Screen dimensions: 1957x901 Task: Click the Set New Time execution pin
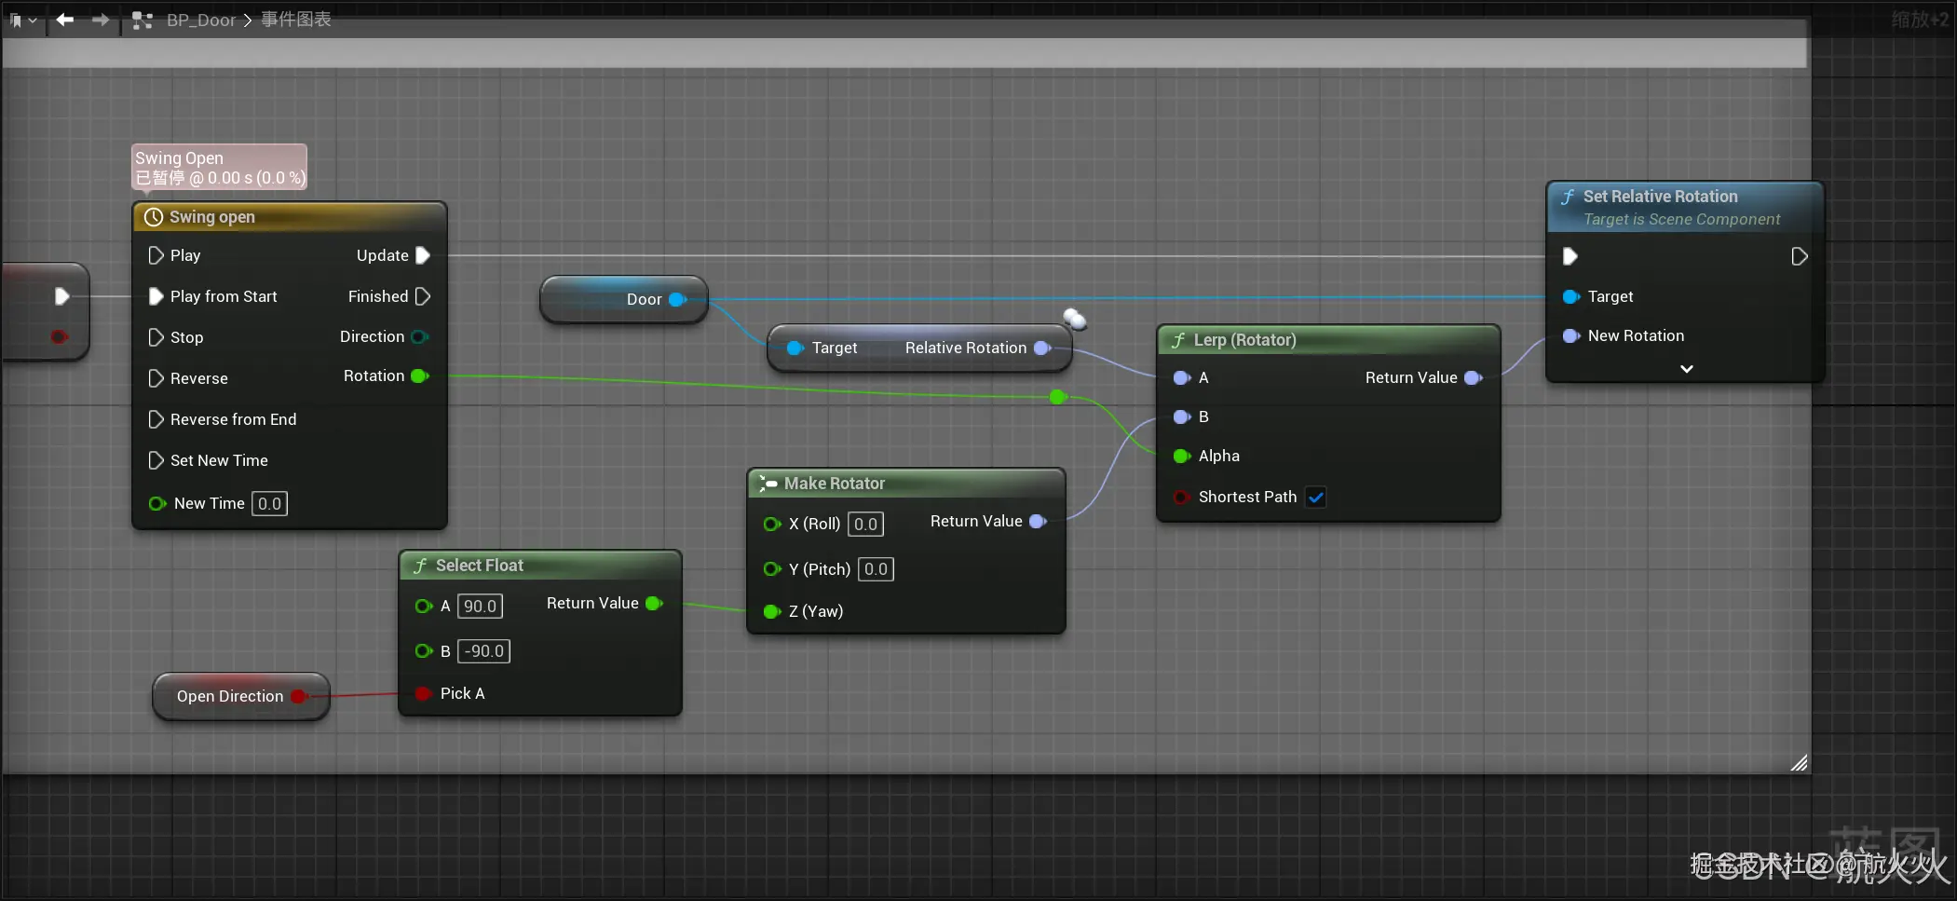(x=156, y=460)
